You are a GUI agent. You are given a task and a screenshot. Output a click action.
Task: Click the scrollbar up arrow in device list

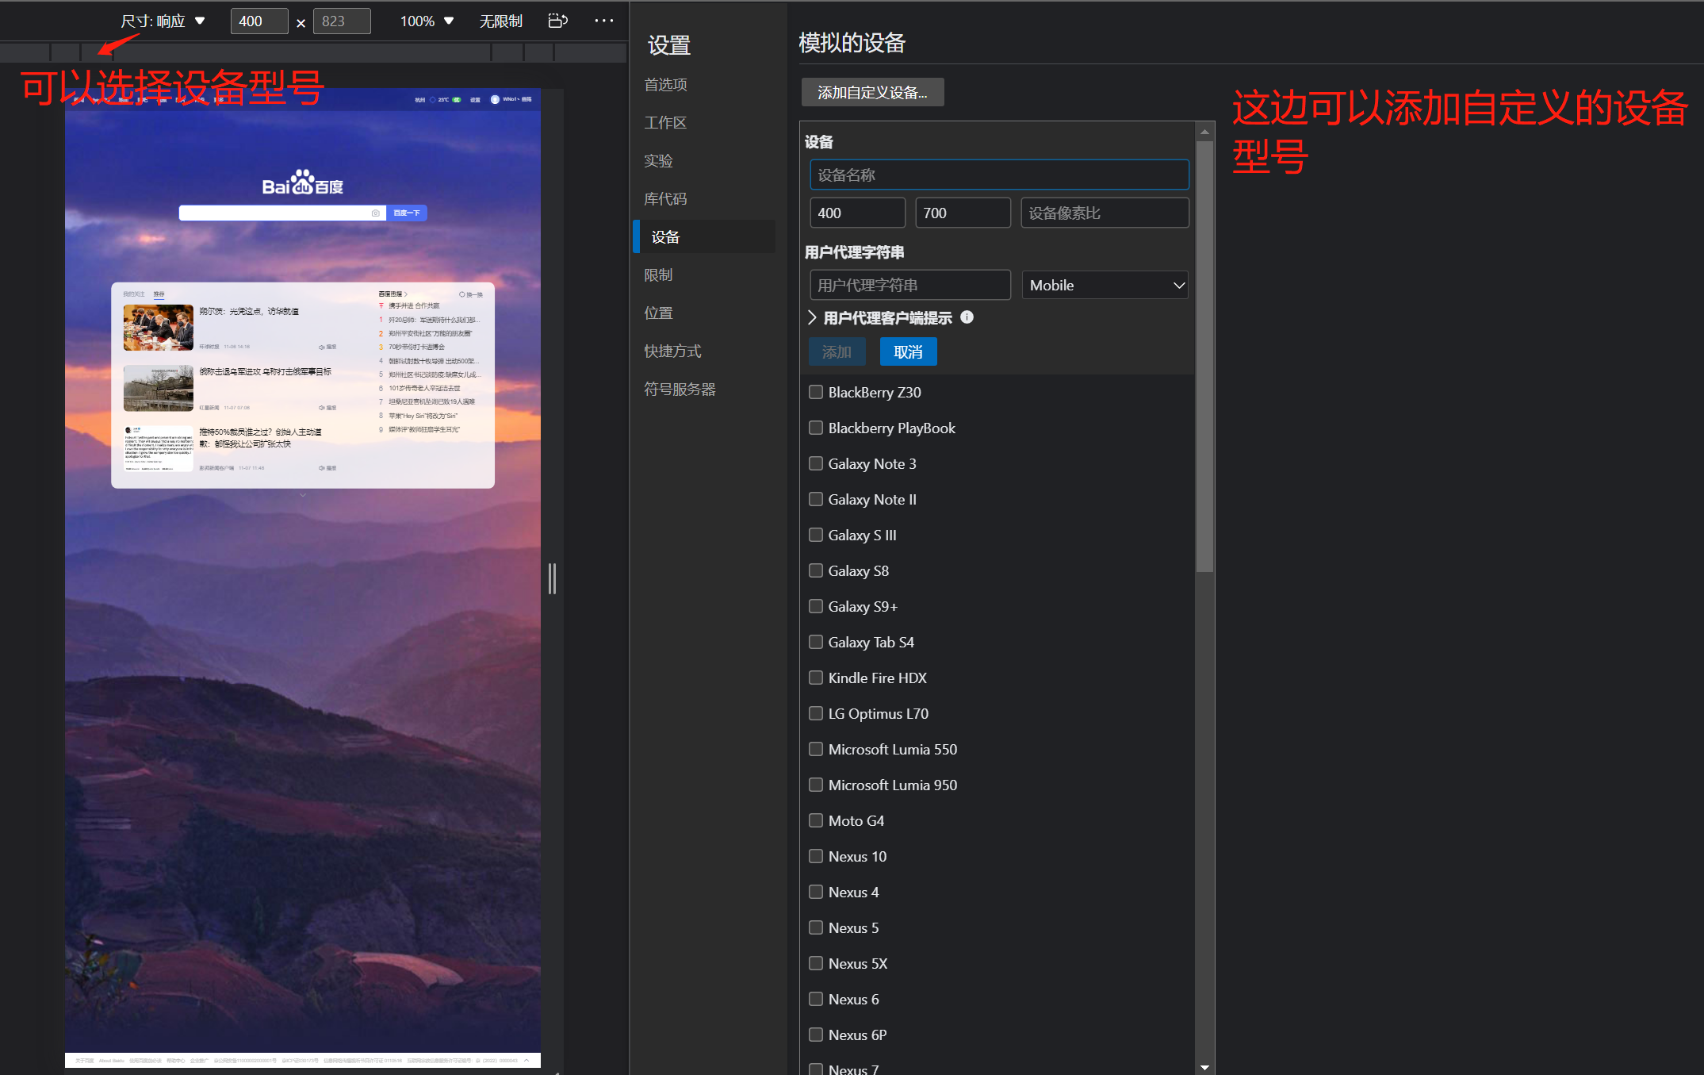[x=1204, y=132]
